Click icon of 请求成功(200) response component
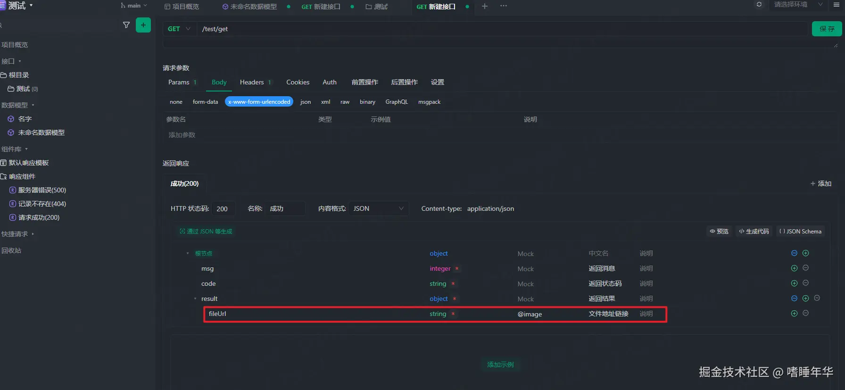 tap(13, 217)
